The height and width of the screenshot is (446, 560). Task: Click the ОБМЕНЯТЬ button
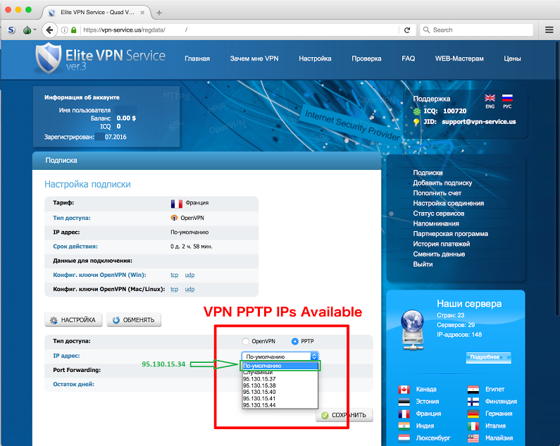134,320
